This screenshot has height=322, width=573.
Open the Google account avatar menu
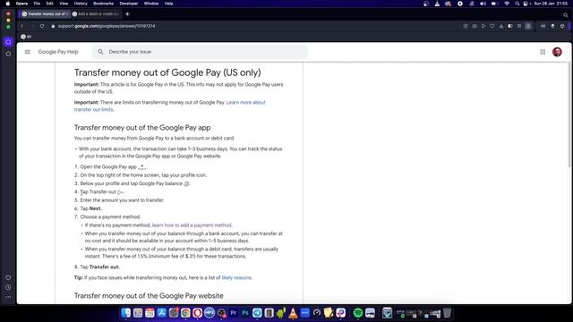(557, 52)
